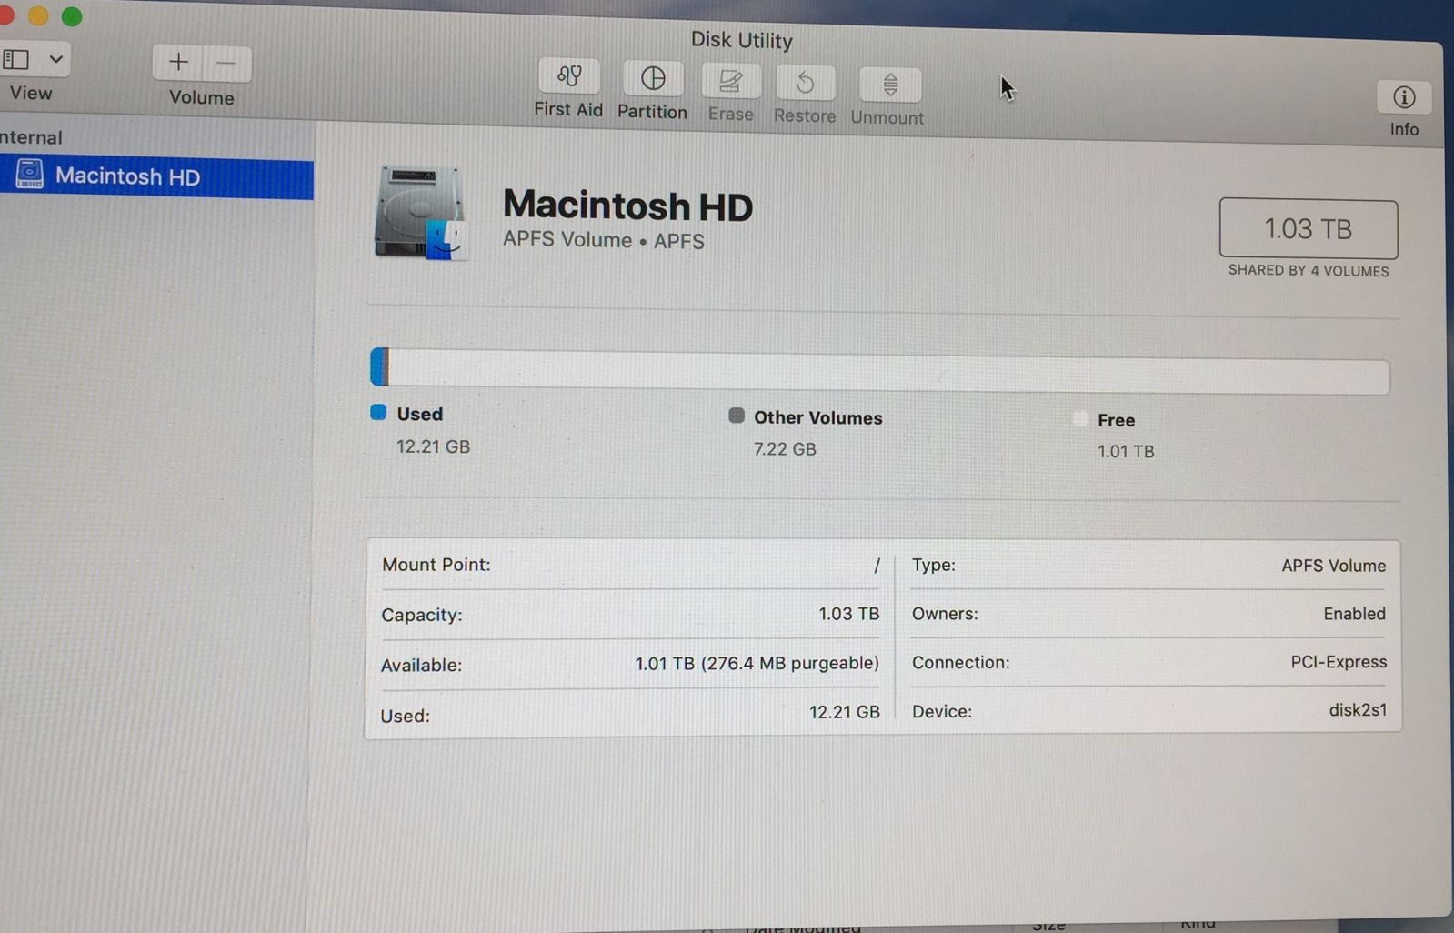Open the Partition tool
1454x933 pixels.
(653, 78)
